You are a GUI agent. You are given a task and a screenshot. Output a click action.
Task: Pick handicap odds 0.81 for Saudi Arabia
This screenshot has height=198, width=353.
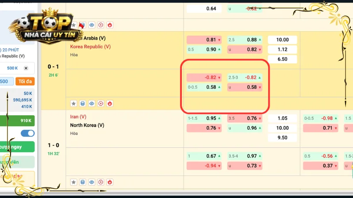pos(204,40)
